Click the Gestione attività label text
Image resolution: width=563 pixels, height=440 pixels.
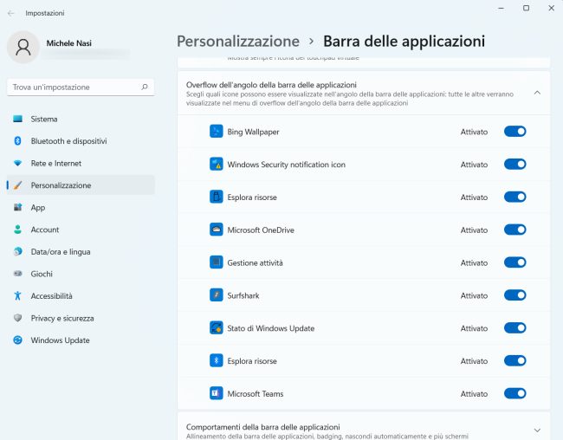tap(255, 263)
